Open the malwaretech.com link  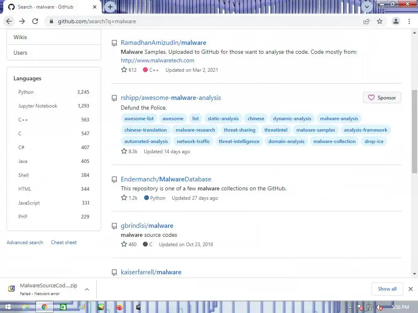tap(157, 60)
